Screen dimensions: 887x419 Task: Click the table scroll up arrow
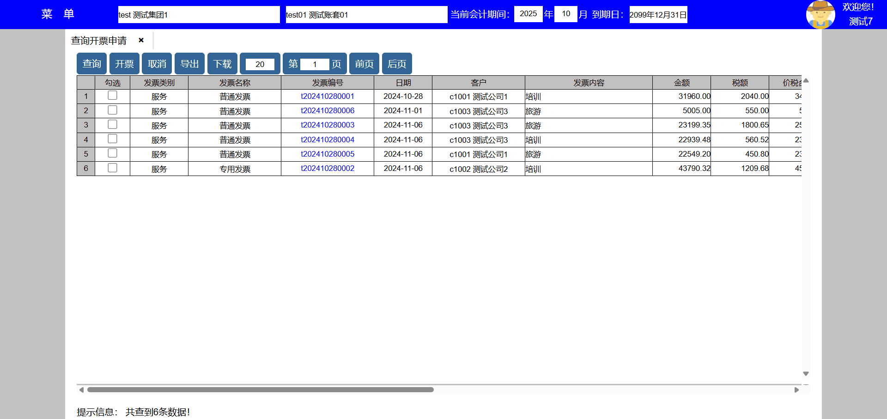[x=806, y=81]
